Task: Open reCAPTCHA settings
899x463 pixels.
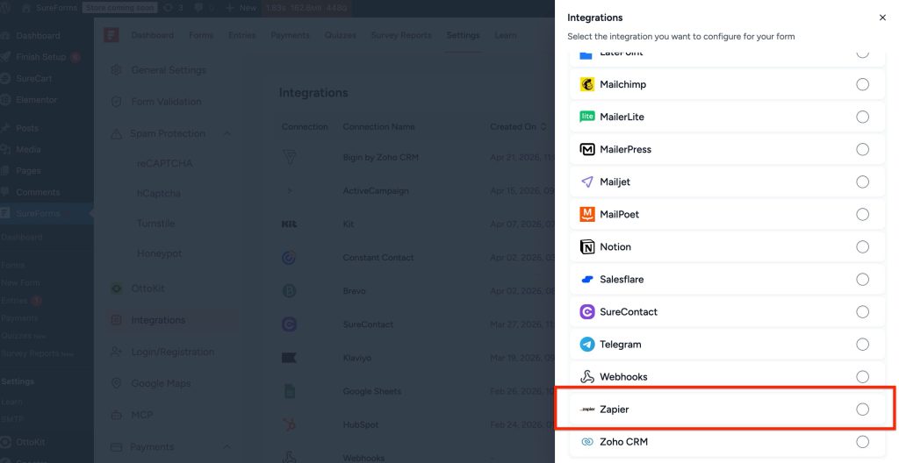Action: (164, 163)
